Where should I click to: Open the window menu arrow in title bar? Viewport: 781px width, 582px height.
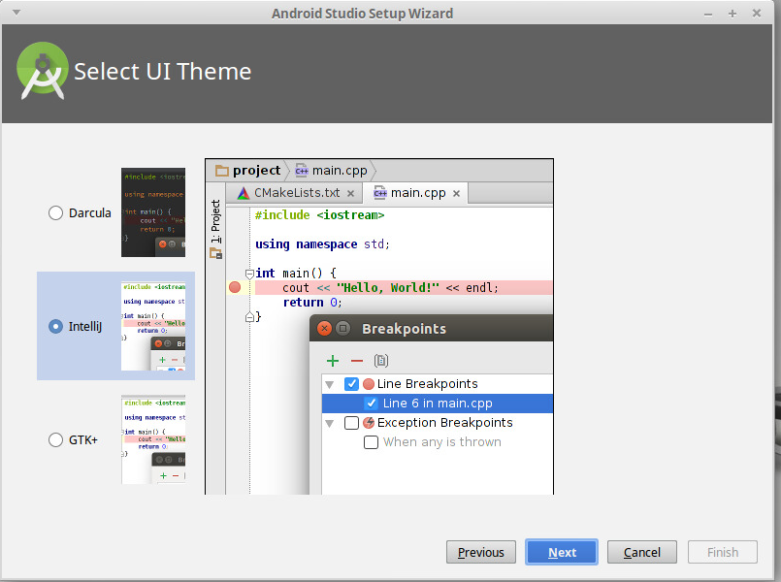coord(16,13)
